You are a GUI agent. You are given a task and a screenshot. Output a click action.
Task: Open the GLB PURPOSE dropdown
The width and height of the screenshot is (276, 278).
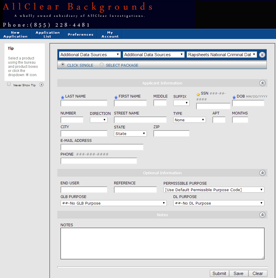114,203
